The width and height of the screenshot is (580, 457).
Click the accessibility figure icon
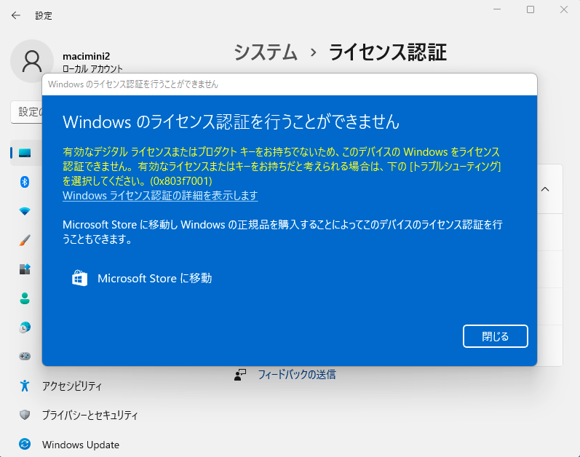pyautogui.click(x=25, y=386)
